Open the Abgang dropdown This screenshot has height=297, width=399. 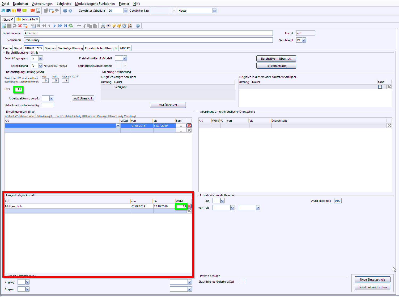tap(27, 289)
